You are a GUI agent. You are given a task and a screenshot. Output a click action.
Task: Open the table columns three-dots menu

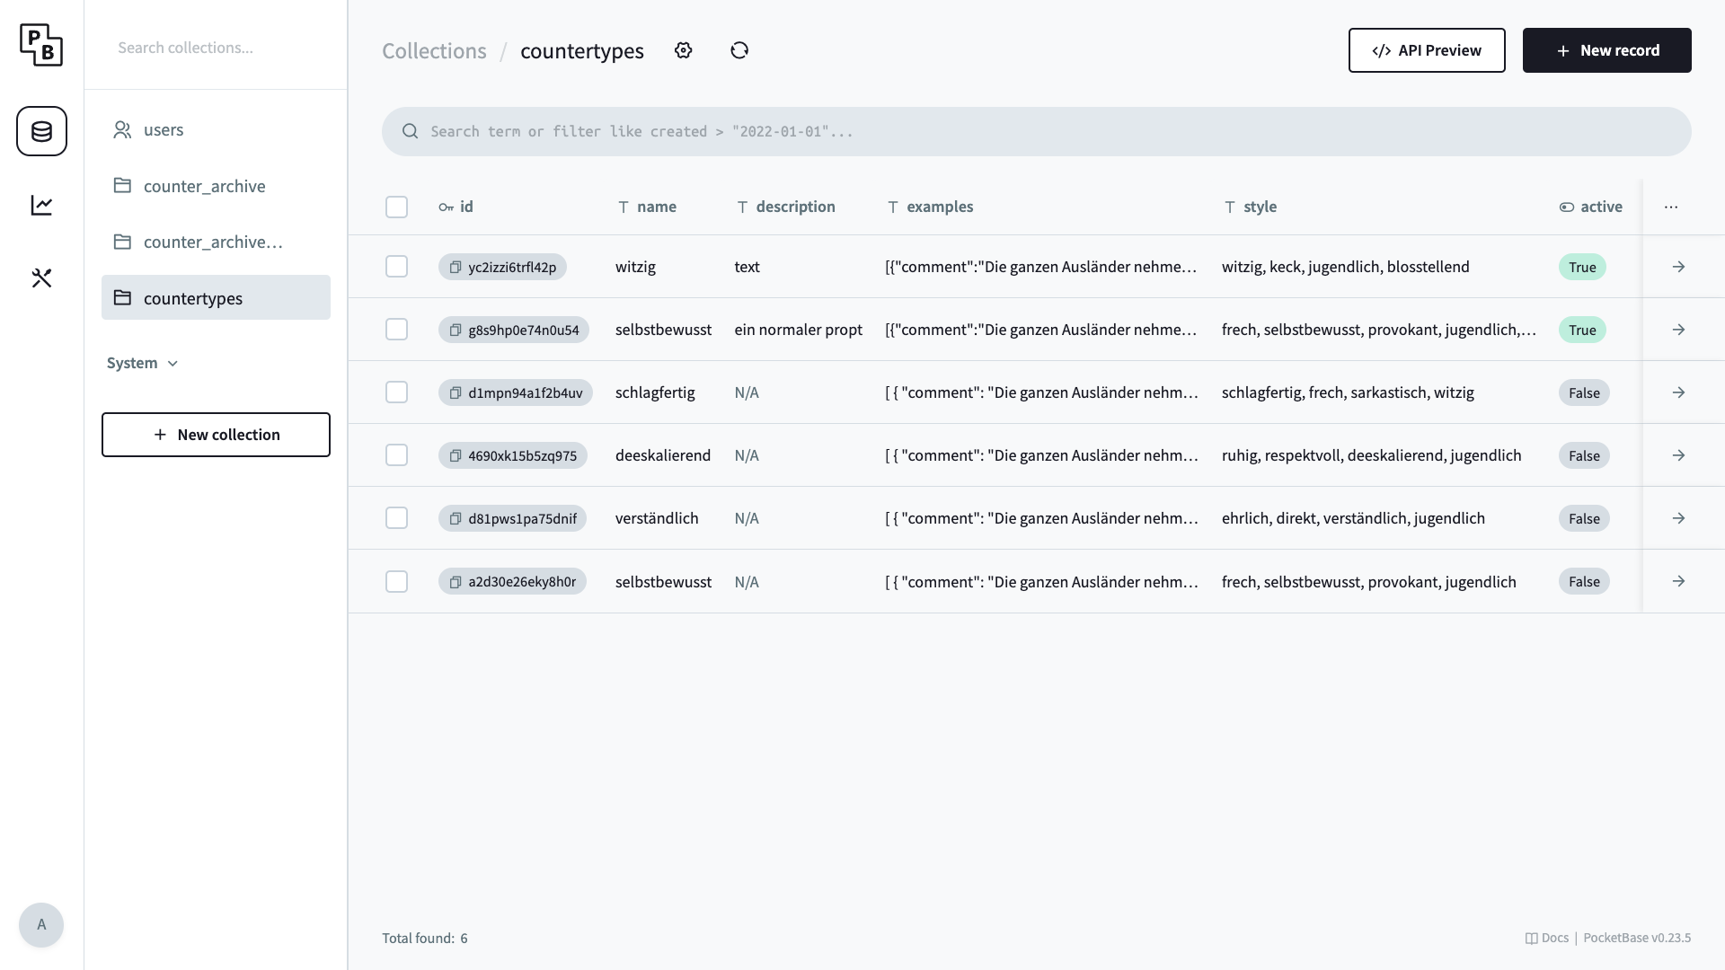1671,207
